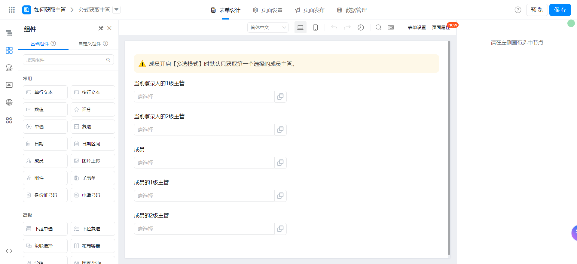Screen dimensions: 577x264
Task: Select the 单选 component
Action: [x=45, y=127]
